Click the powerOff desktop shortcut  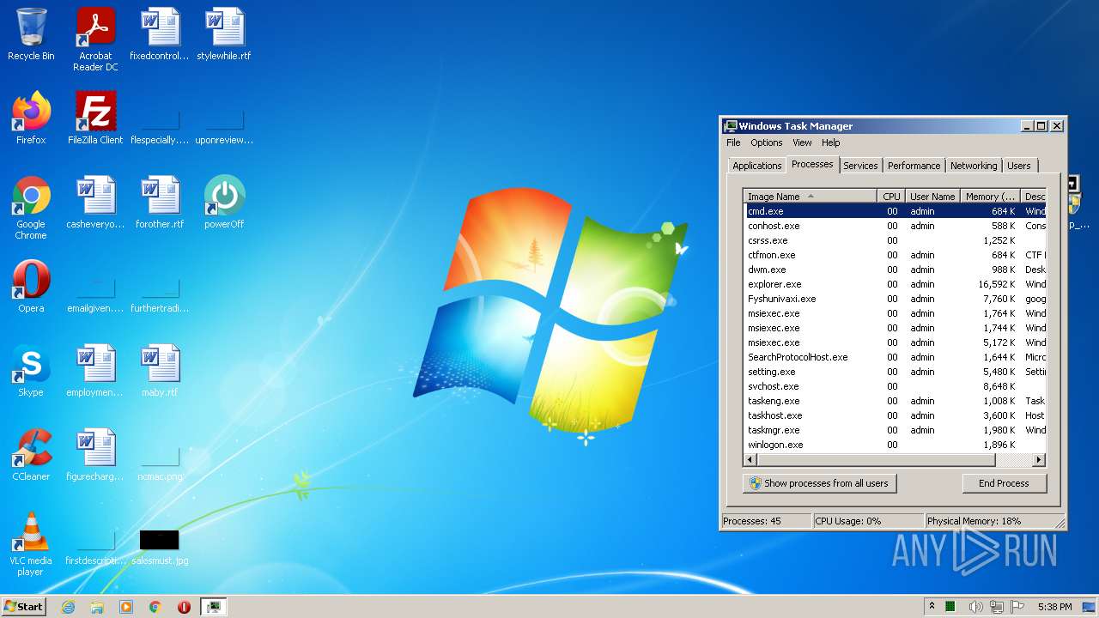tap(224, 203)
